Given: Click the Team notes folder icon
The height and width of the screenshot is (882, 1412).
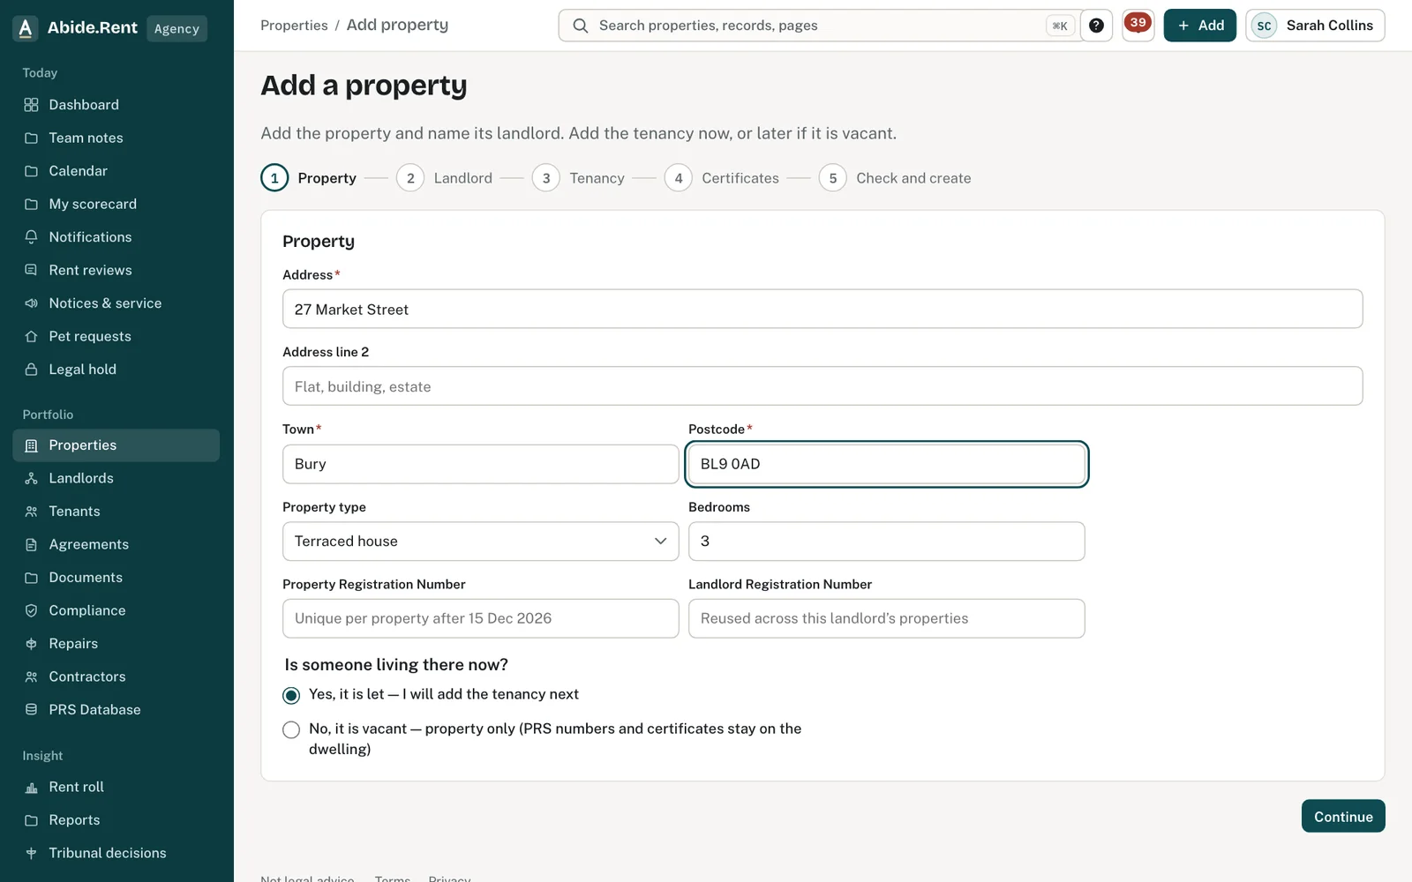Looking at the screenshot, I should coord(31,138).
